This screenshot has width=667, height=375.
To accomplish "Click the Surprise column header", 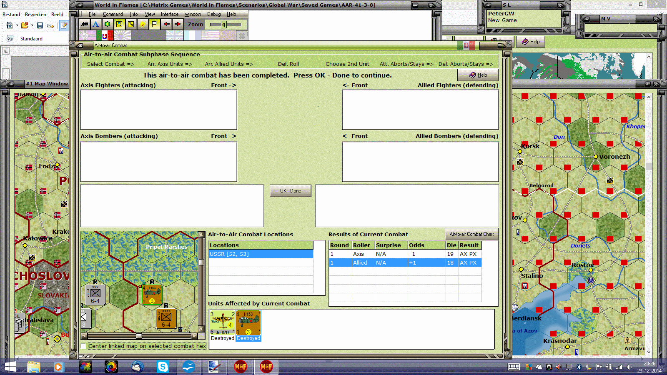I will pyautogui.click(x=391, y=245).
